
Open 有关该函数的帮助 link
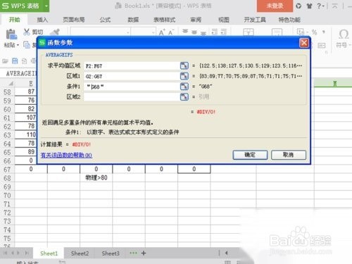click(66, 155)
